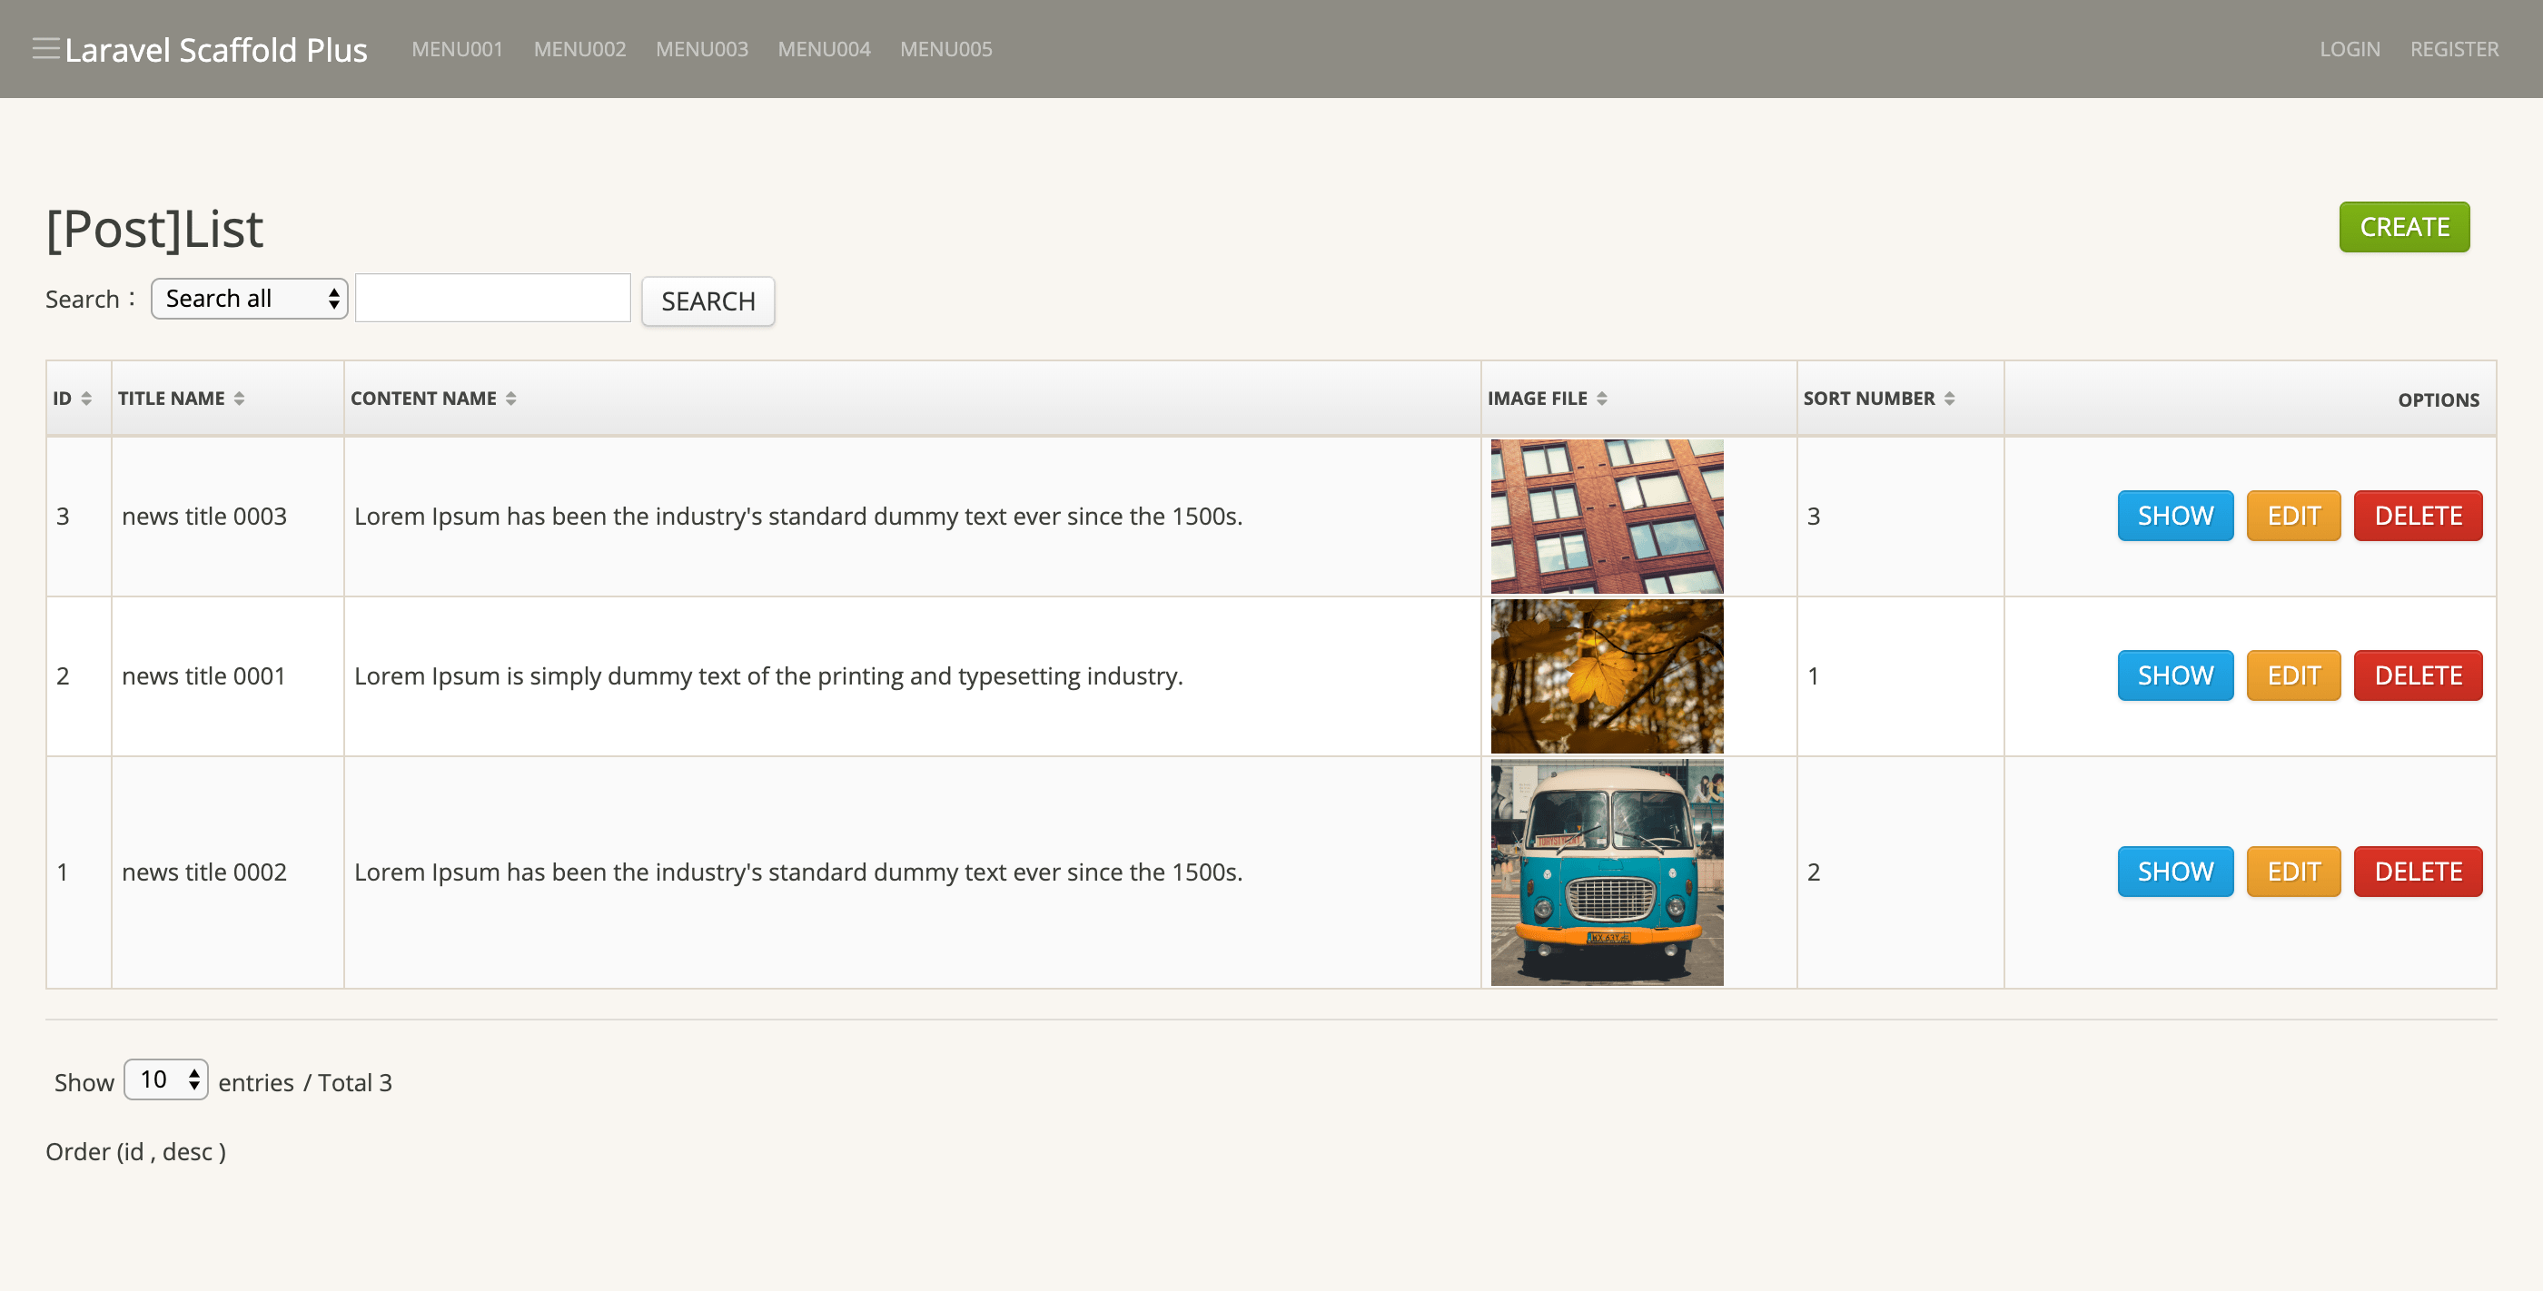Edit post news title 0001
Viewport: 2543px width, 1291px height.
coord(2292,675)
